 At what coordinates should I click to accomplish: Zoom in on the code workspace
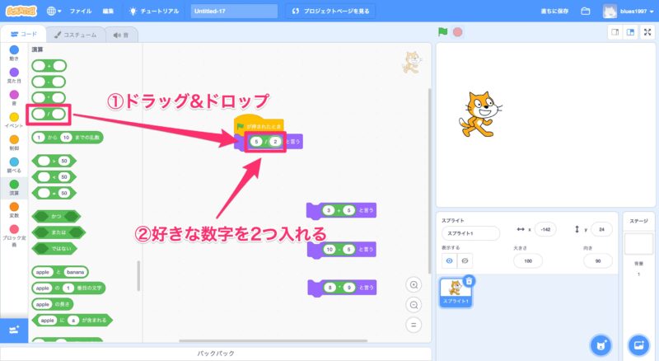click(414, 284)
